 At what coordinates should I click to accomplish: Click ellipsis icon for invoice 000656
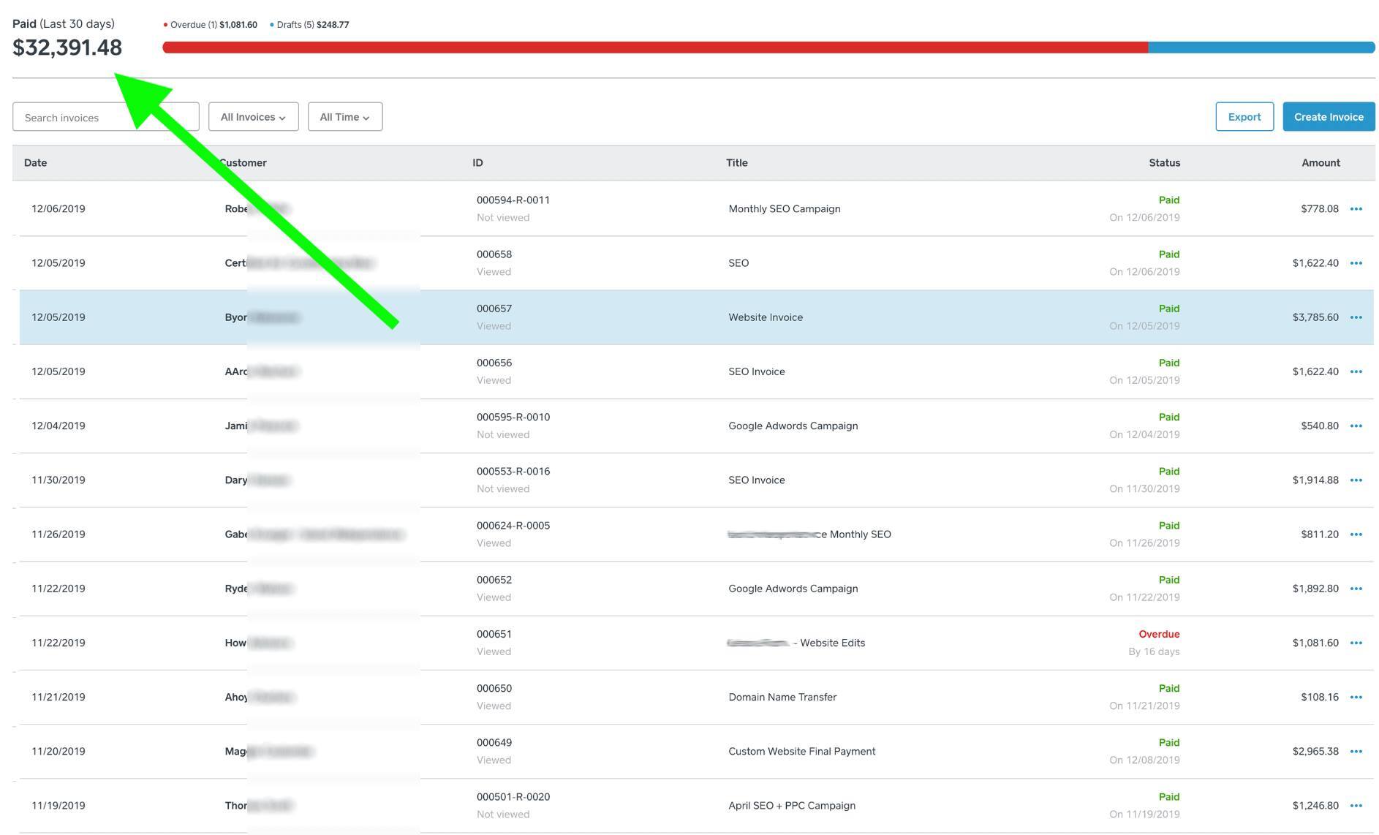pos(1356,371)
